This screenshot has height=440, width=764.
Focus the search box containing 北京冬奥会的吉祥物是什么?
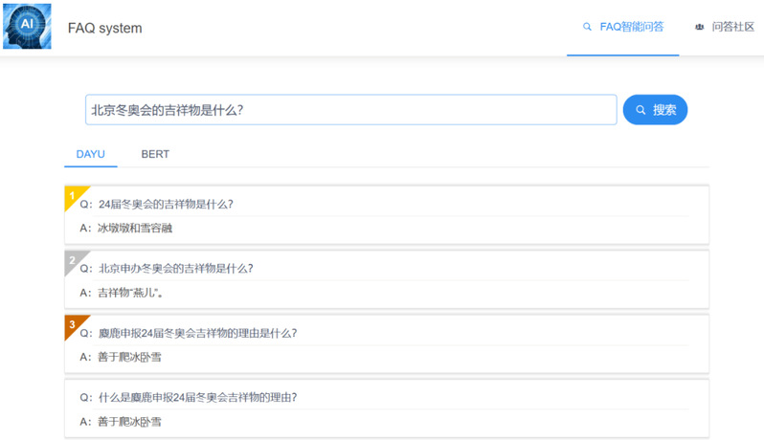pyautogui.click(x=350, y=110)
